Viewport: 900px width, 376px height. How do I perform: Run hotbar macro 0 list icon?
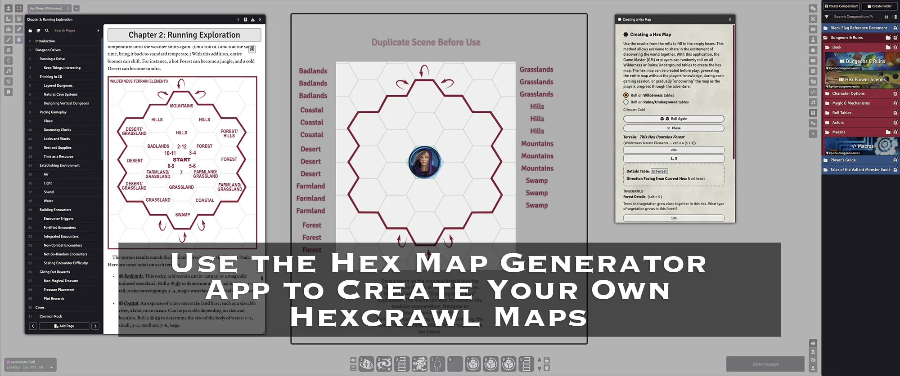[x=526, y=364]
